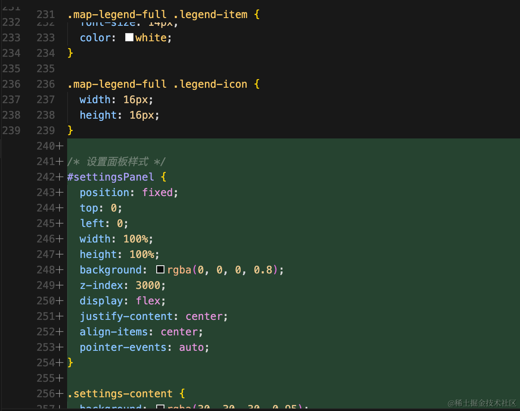Click the "top" property on line 244
This screenshot has width=520, height=411.
[x=89, y=208]
